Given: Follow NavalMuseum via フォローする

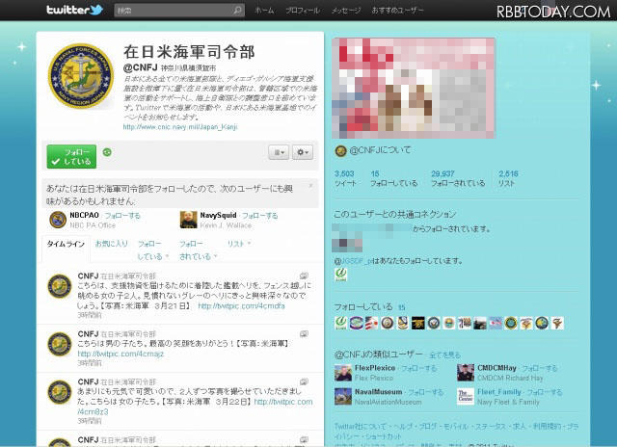Looking at the screenshot, I should tap(425, 392).
